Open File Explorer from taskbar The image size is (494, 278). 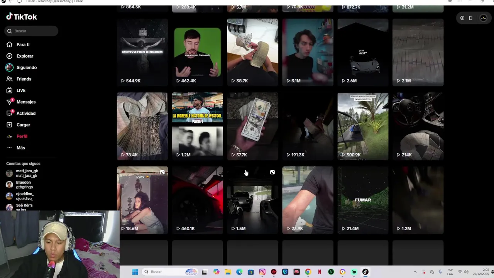[x=228, y=272]
